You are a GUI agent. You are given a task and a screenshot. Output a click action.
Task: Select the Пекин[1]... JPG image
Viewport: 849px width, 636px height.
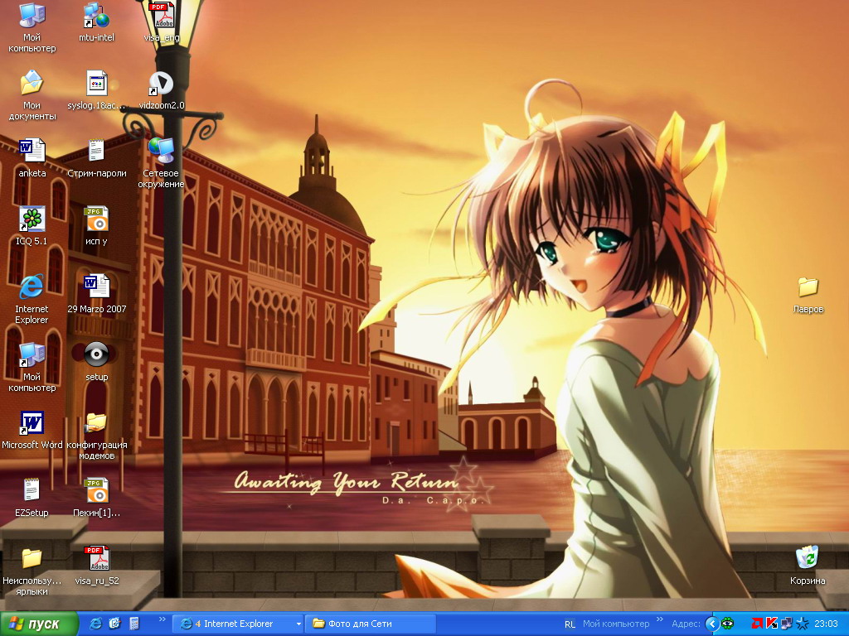click(96, 498)
